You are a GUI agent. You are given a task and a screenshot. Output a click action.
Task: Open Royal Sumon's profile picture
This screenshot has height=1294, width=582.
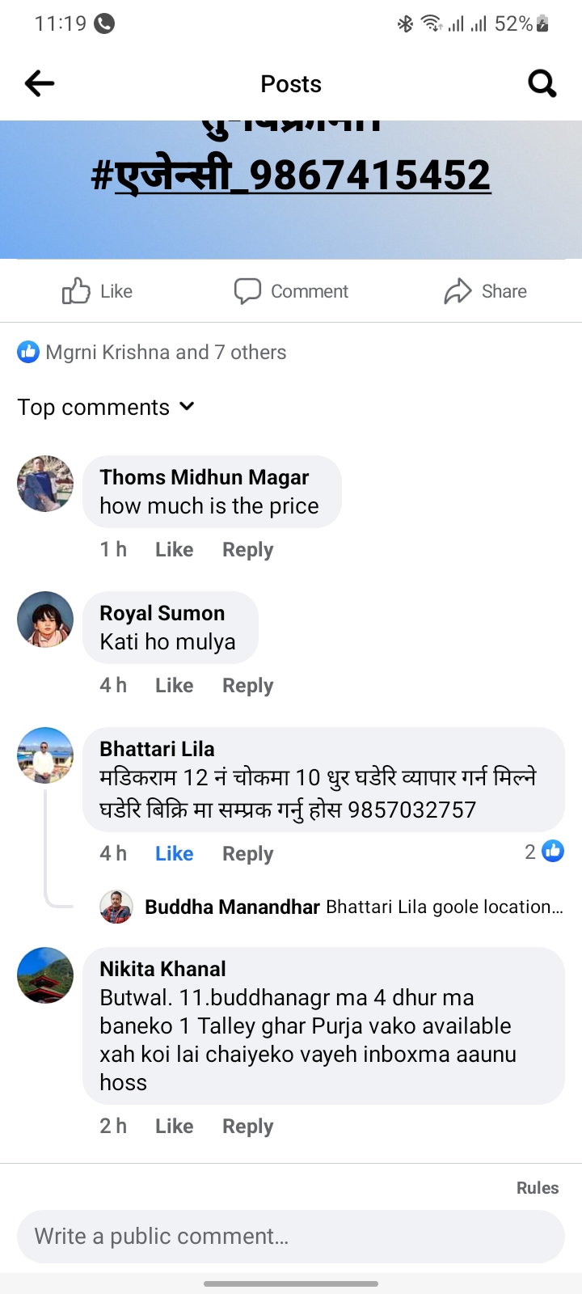45,620
